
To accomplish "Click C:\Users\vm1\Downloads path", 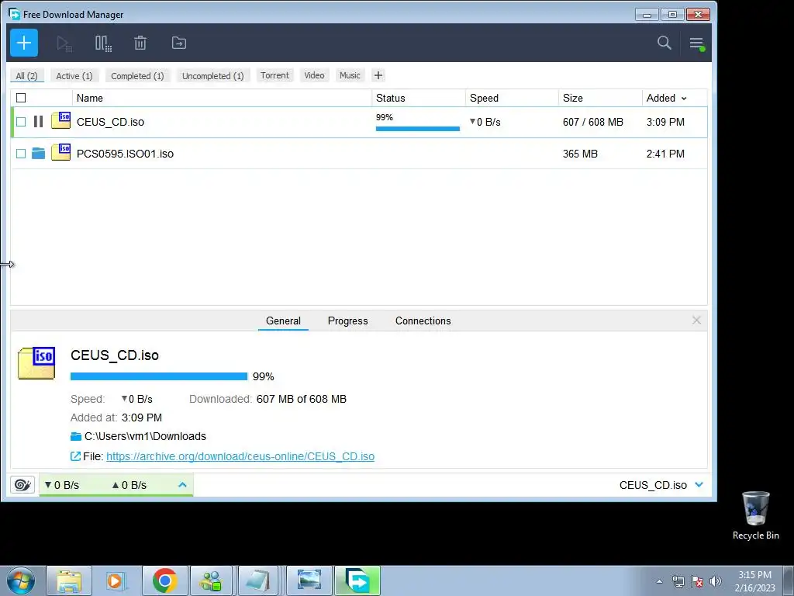I will [145, 436].
